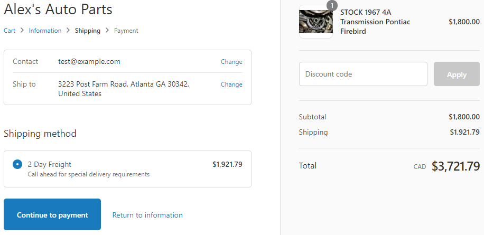The image size is (484, 235).
Task: Change the Ship to address
Action: pyautogui.click(x=231, y=84)
